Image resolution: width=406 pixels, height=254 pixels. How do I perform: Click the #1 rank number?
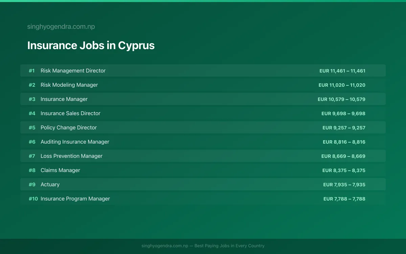point(32,71)
